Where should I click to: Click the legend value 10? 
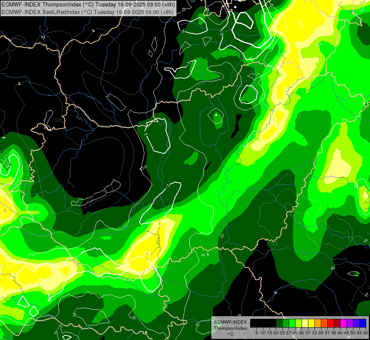263,333
